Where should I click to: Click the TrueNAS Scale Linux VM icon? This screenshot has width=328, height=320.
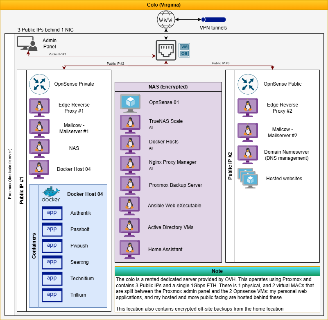[x=130, y=124]
